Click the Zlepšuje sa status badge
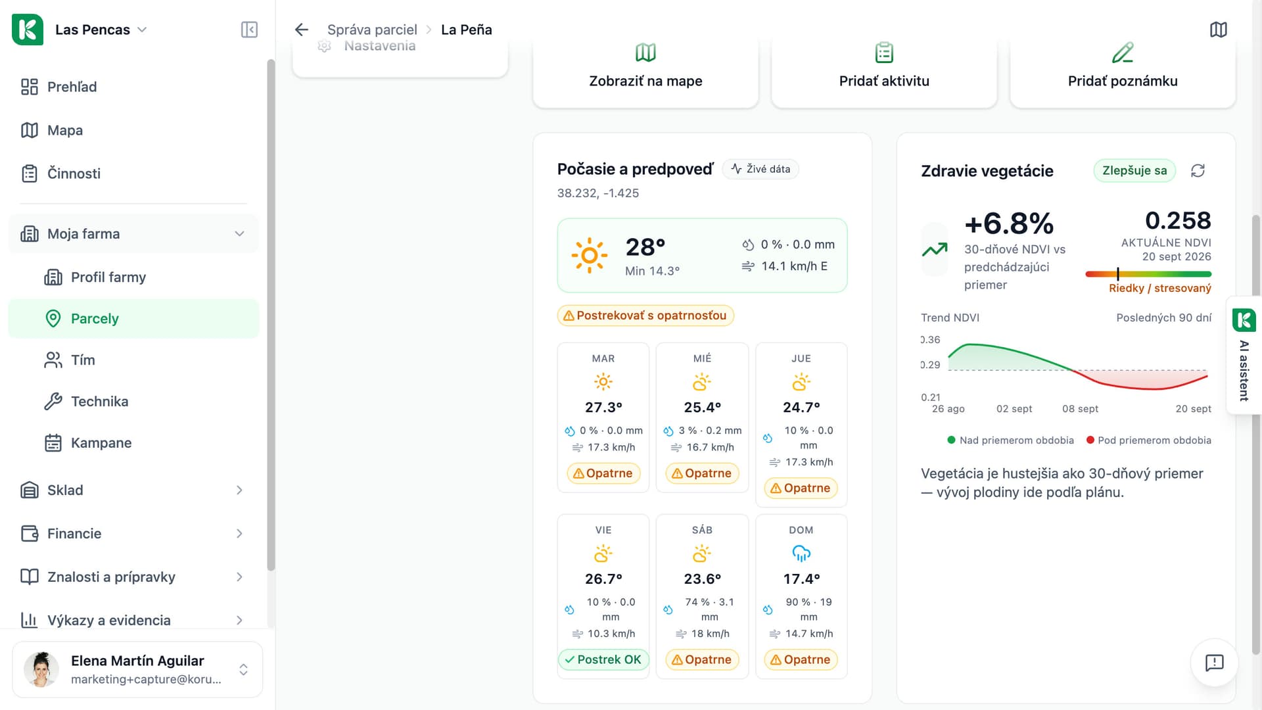Image resolution: width=1262 pixels, height=710 pixels. pos(1134,171)
